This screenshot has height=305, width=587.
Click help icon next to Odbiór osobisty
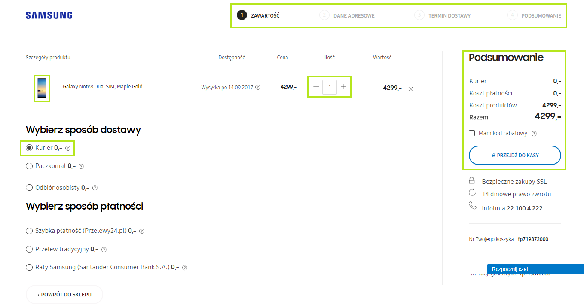coord(95,188)
